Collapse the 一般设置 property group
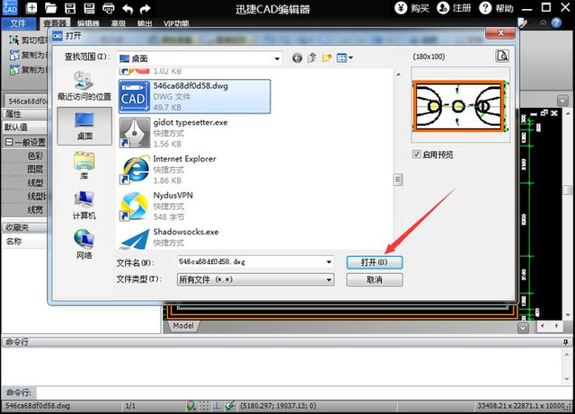Image resolution: width=575 pixels, height=414 pixels. coord(9,142)
